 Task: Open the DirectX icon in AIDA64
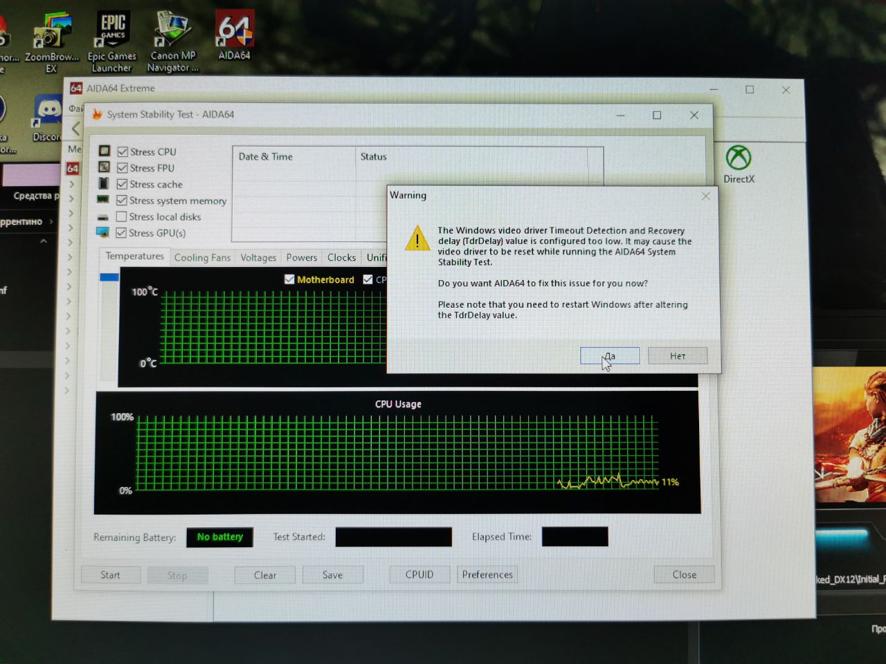[x=739, y=165]
